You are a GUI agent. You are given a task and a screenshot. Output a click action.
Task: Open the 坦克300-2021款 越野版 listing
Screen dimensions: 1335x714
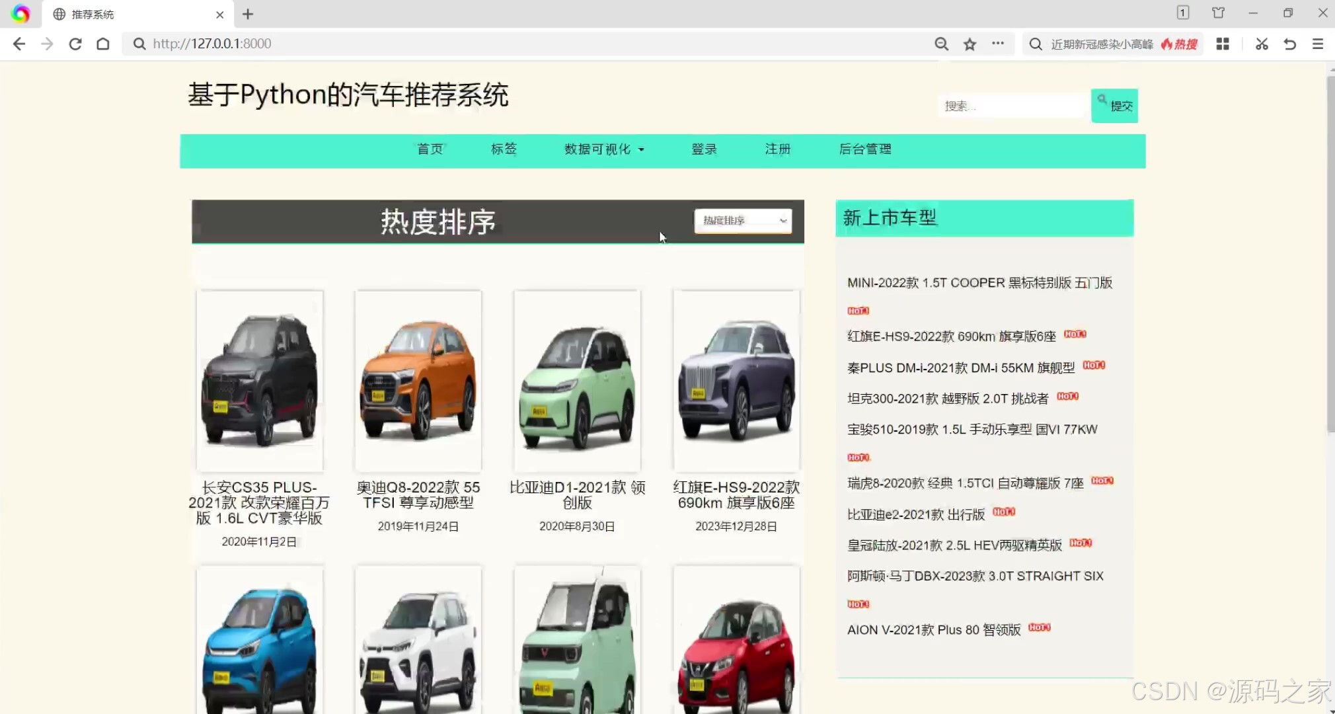tap(947, 399)
